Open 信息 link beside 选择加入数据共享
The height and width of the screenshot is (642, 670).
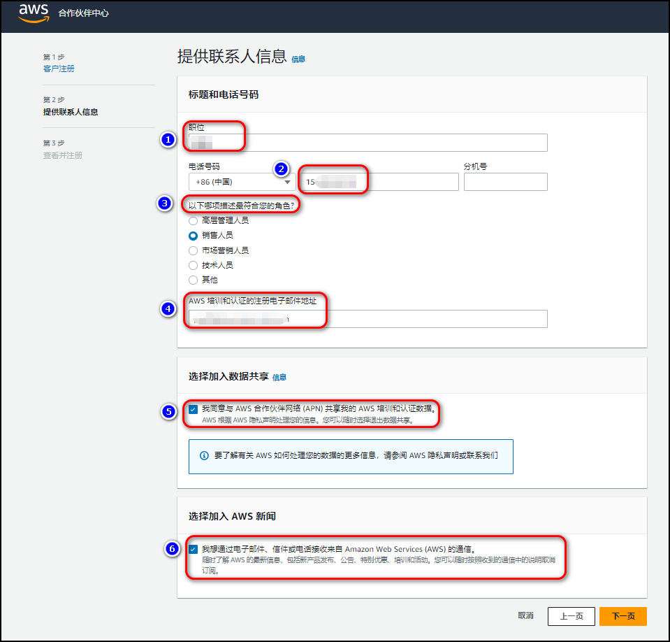point(279,377)
